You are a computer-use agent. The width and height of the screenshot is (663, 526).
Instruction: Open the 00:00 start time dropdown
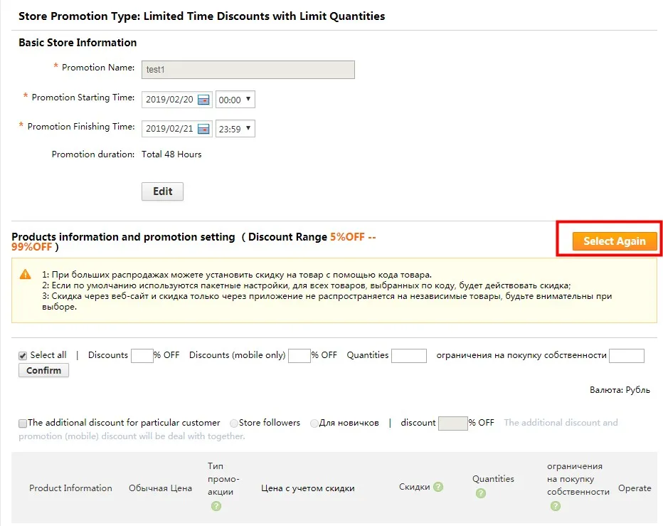(x=235, y=100)
